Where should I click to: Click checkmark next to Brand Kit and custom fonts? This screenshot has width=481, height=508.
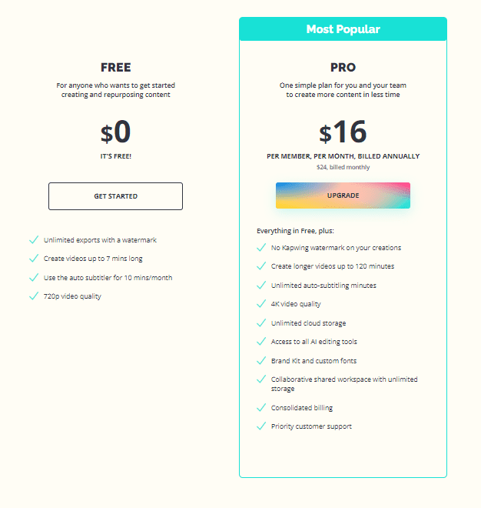261,360
